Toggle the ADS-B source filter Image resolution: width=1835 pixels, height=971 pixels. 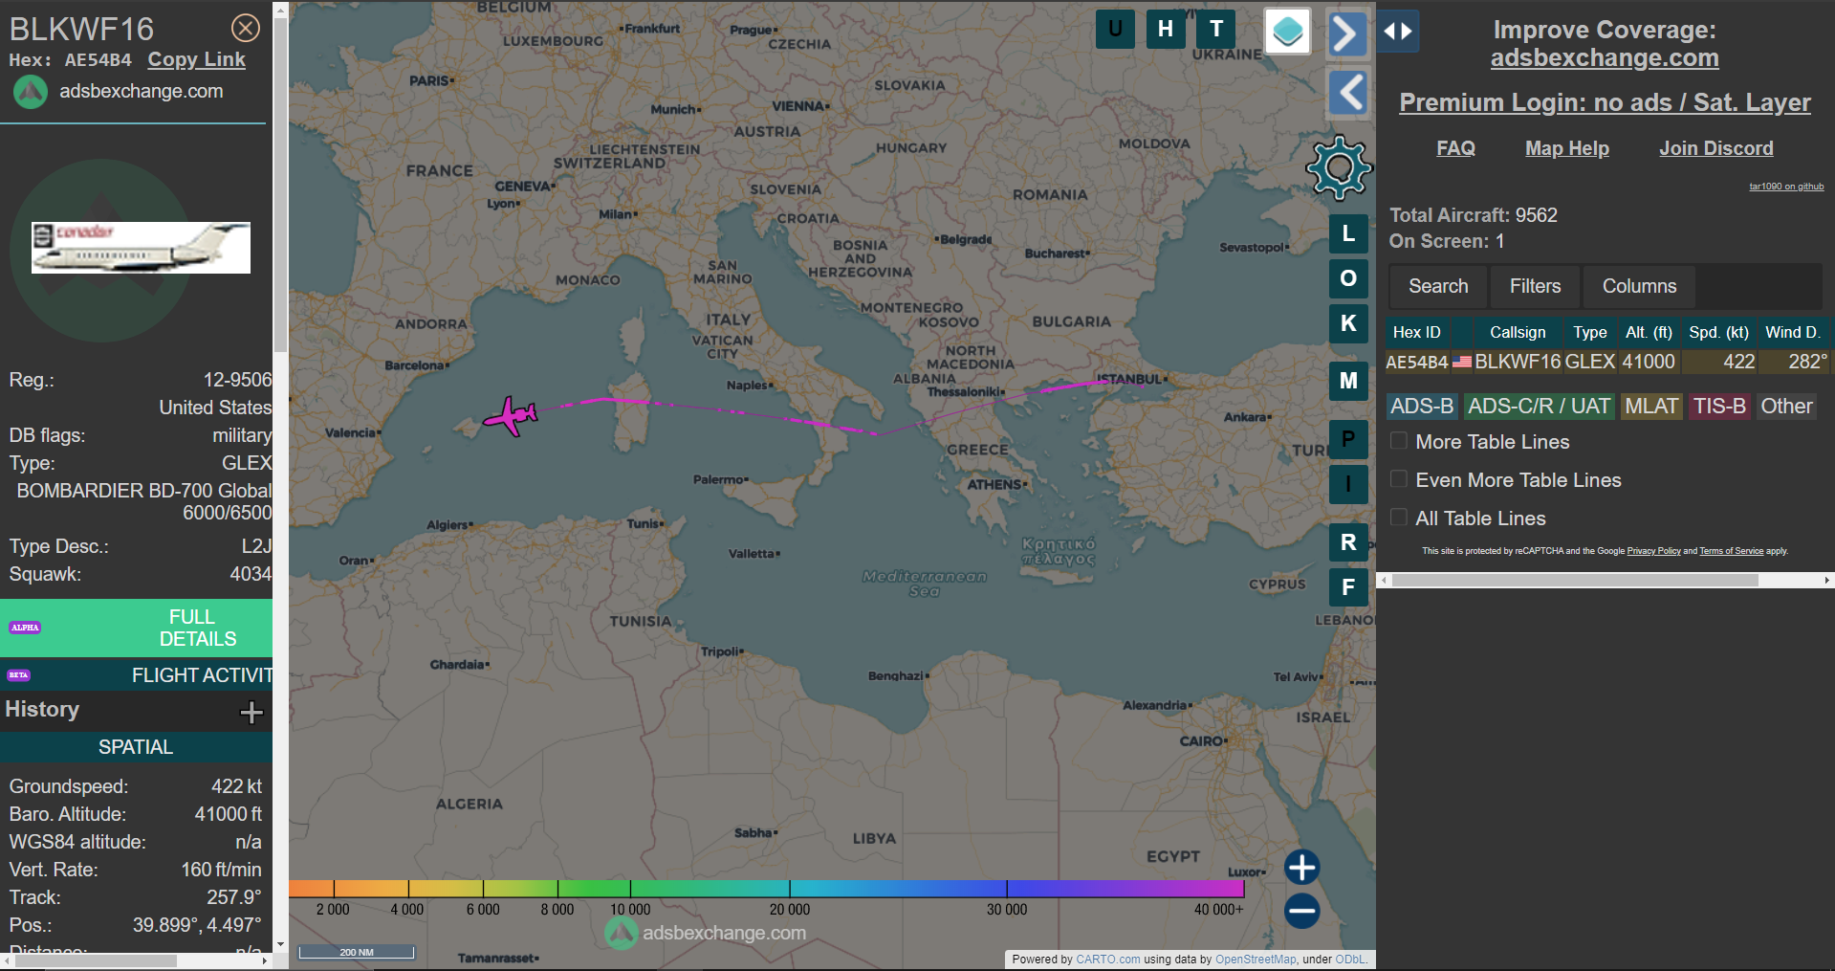1422,407
